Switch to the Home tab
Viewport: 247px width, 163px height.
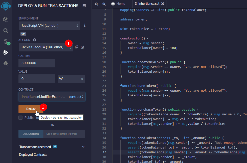pos(118,4)
